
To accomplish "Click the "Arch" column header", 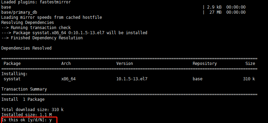I will [x=66, y=64].
